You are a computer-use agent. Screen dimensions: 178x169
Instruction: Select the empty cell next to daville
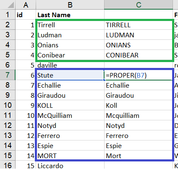coord(139,65)
